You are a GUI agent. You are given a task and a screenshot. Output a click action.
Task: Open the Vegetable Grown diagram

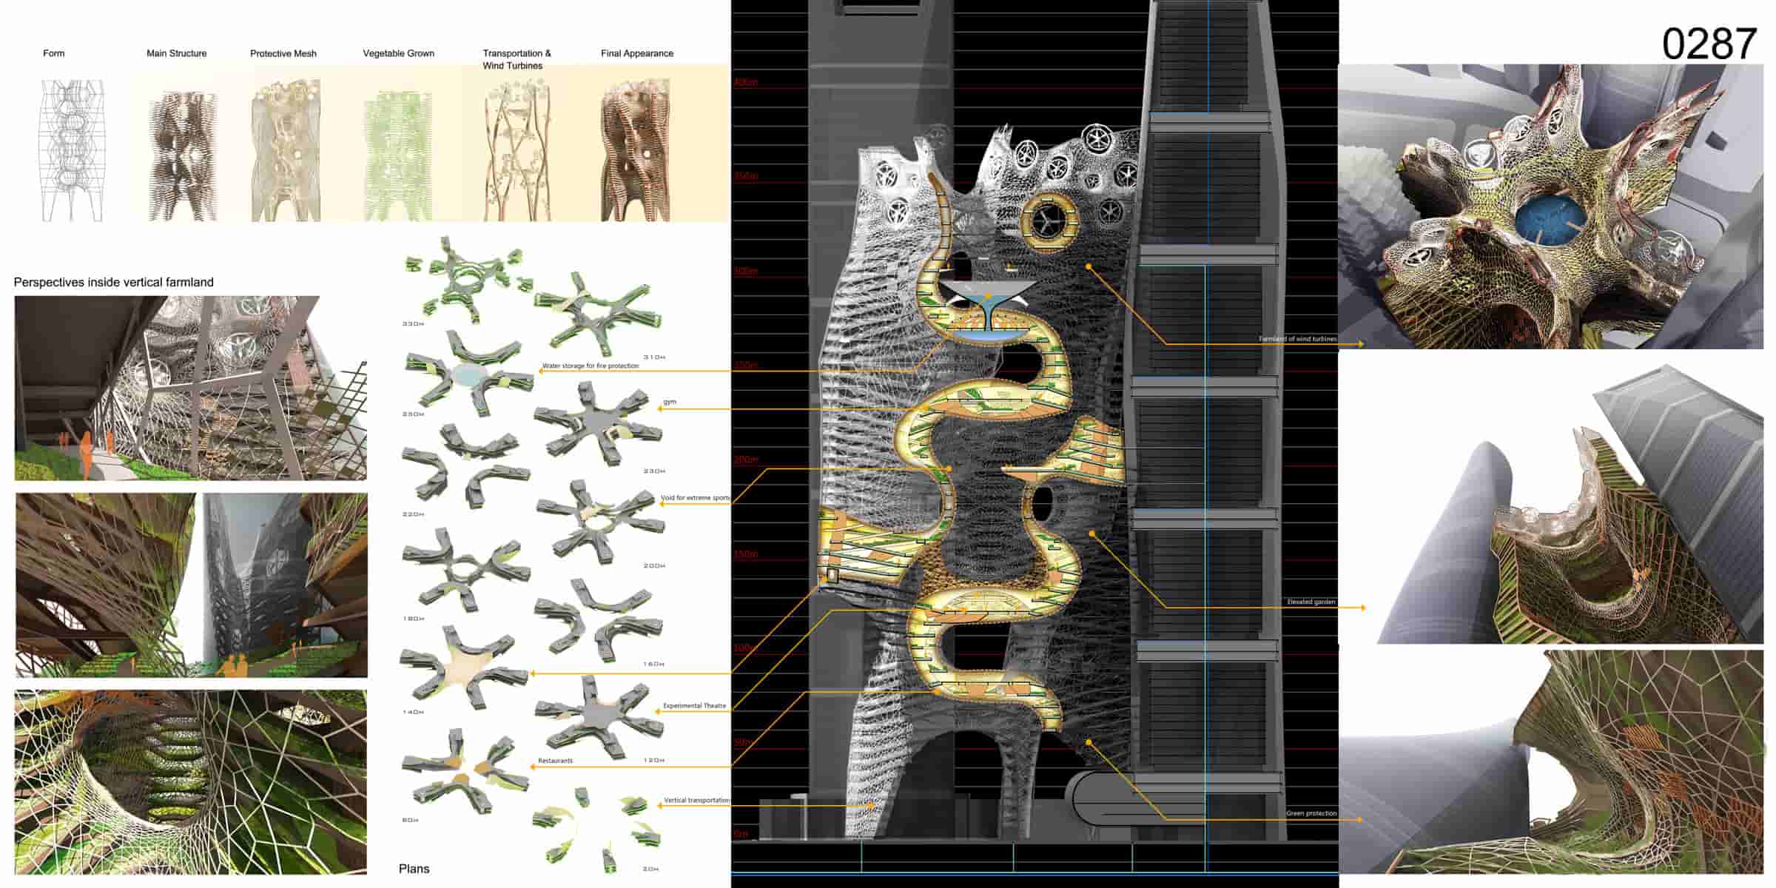tap(397, 157)
